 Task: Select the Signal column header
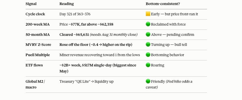click(31, 4)
